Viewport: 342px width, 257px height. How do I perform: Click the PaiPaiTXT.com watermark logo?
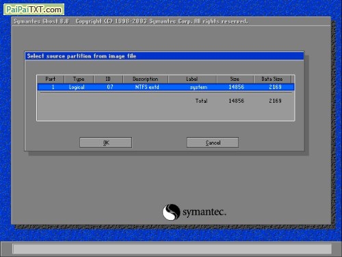(x=34, y=10)
